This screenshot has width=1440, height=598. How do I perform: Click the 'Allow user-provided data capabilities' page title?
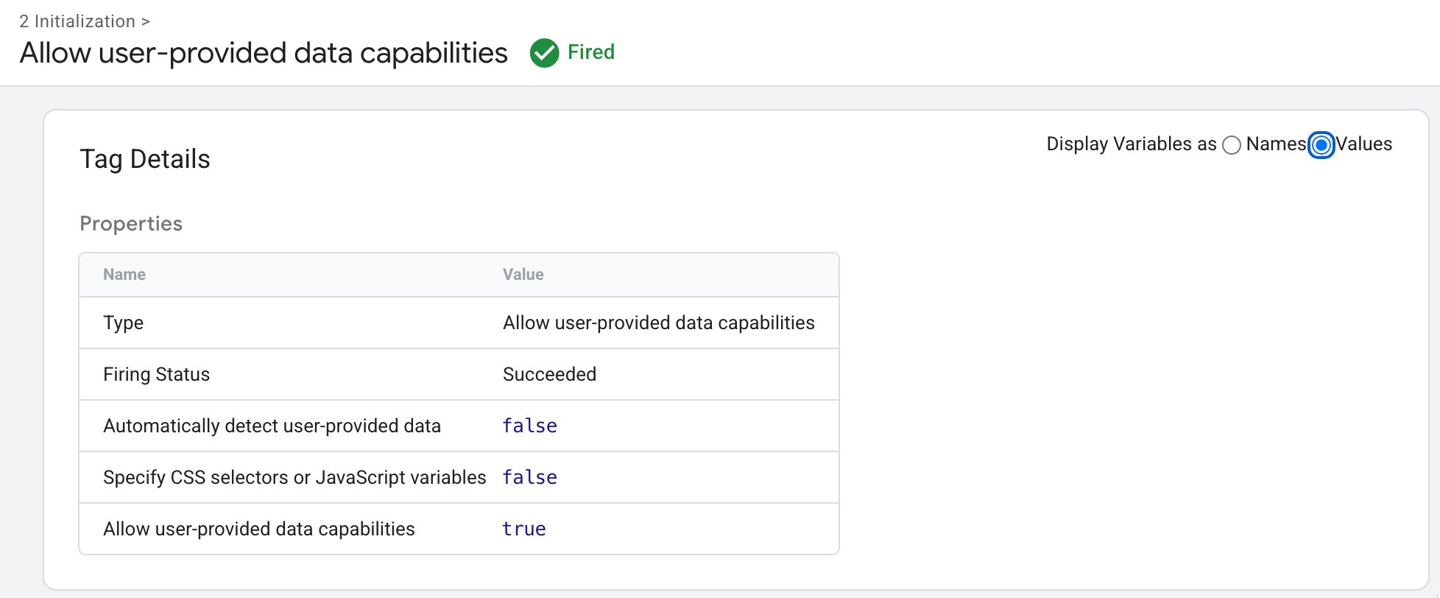coord(264,53)
